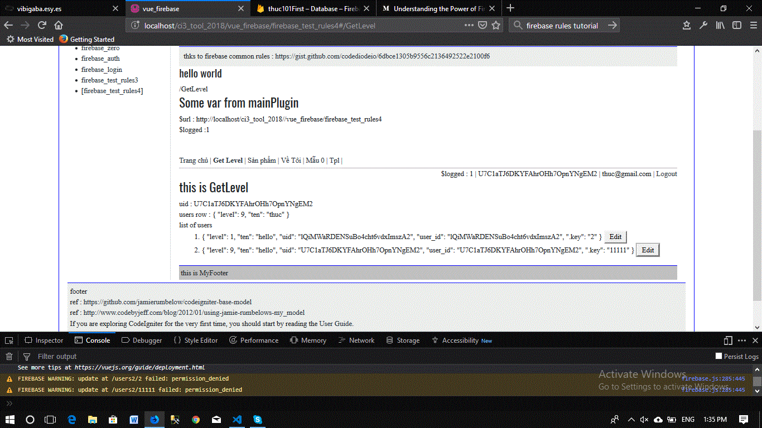The height and width of the screenshot is (428, 762).
Task: Expand devtools options three-dot menu
Action: coord(741,341)
